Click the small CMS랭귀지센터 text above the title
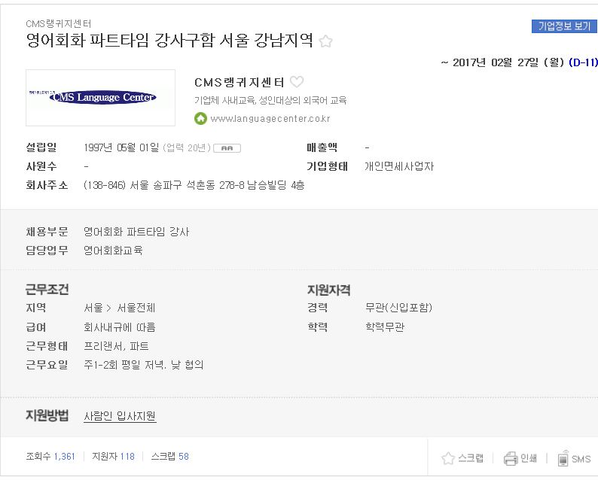598x480 pixels. 58,23
